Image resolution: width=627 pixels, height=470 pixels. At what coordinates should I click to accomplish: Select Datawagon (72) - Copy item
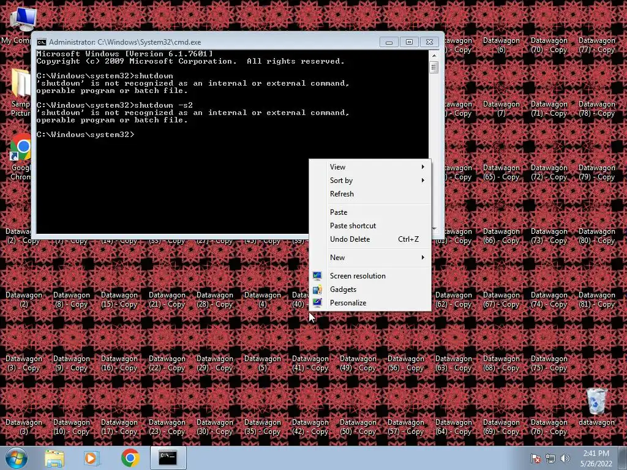pyautogui.click(x=549, y=172)
